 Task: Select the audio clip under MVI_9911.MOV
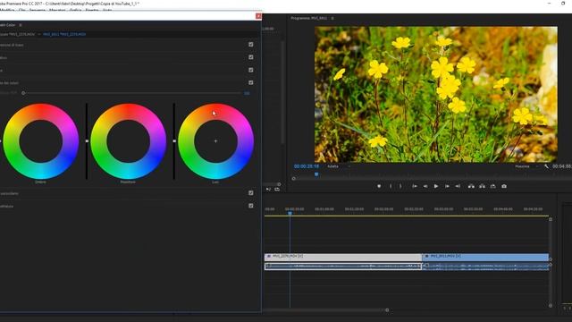click(485, 267)
